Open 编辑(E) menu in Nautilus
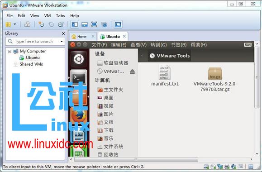Viewport: 262px width, 172px height. coord(119,45)
